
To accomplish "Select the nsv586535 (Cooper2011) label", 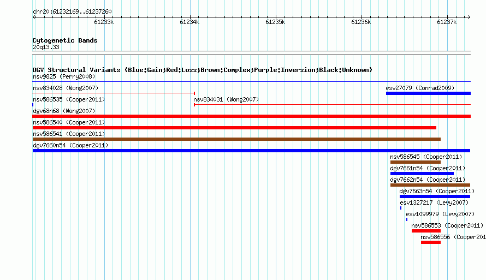I will click(69, 99).
